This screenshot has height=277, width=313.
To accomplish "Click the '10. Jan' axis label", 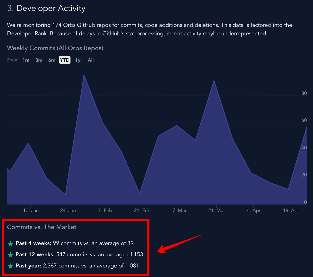I will [x=31, y=210].
